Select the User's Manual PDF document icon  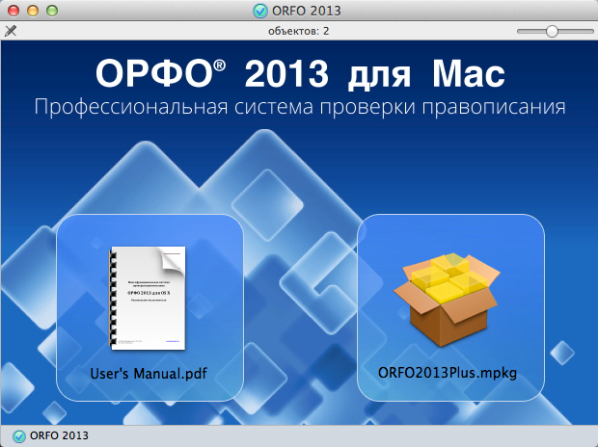tap(148, 298)
